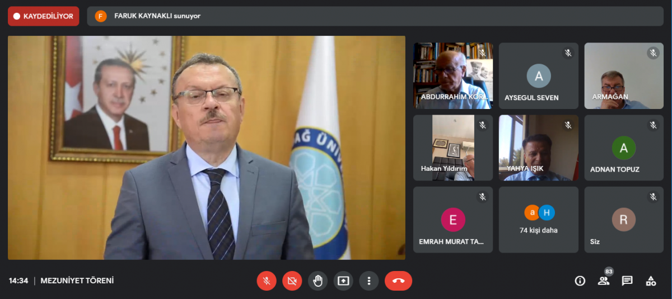The height and width of the screenshot is (299, 672).
Task: Click the KAYDEDİLİYOR recording indicator
Action: coord(43,16)
